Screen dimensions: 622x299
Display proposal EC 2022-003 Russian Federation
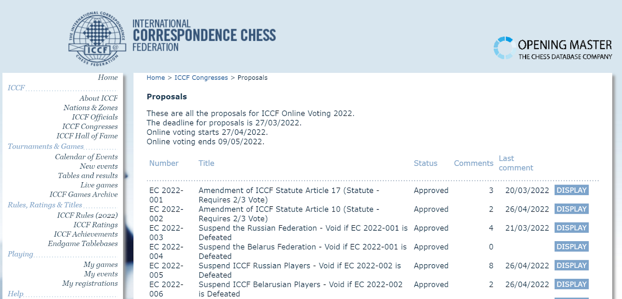click(x=571, y=228)
